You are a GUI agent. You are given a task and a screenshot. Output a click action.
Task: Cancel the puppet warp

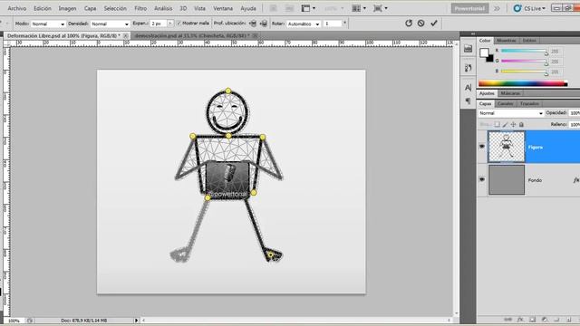[x=420, y=24]
